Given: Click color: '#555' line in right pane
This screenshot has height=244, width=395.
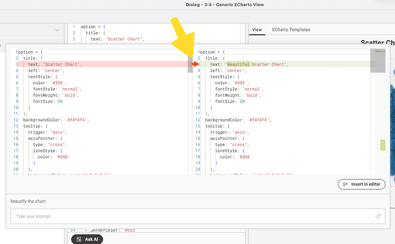Looking at the screenshot, I should pos(236,157).
